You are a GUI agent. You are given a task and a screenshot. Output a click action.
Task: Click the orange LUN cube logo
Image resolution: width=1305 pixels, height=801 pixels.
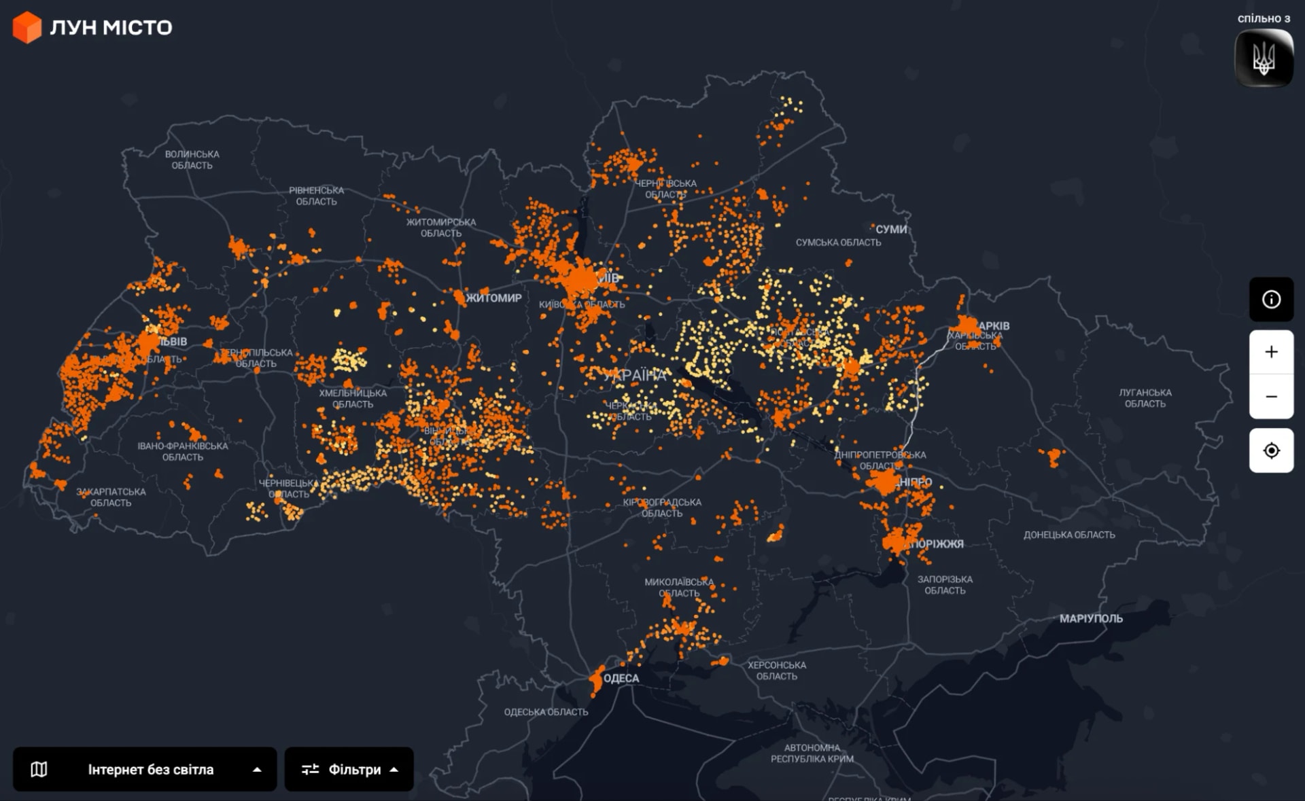pos(27,27)
